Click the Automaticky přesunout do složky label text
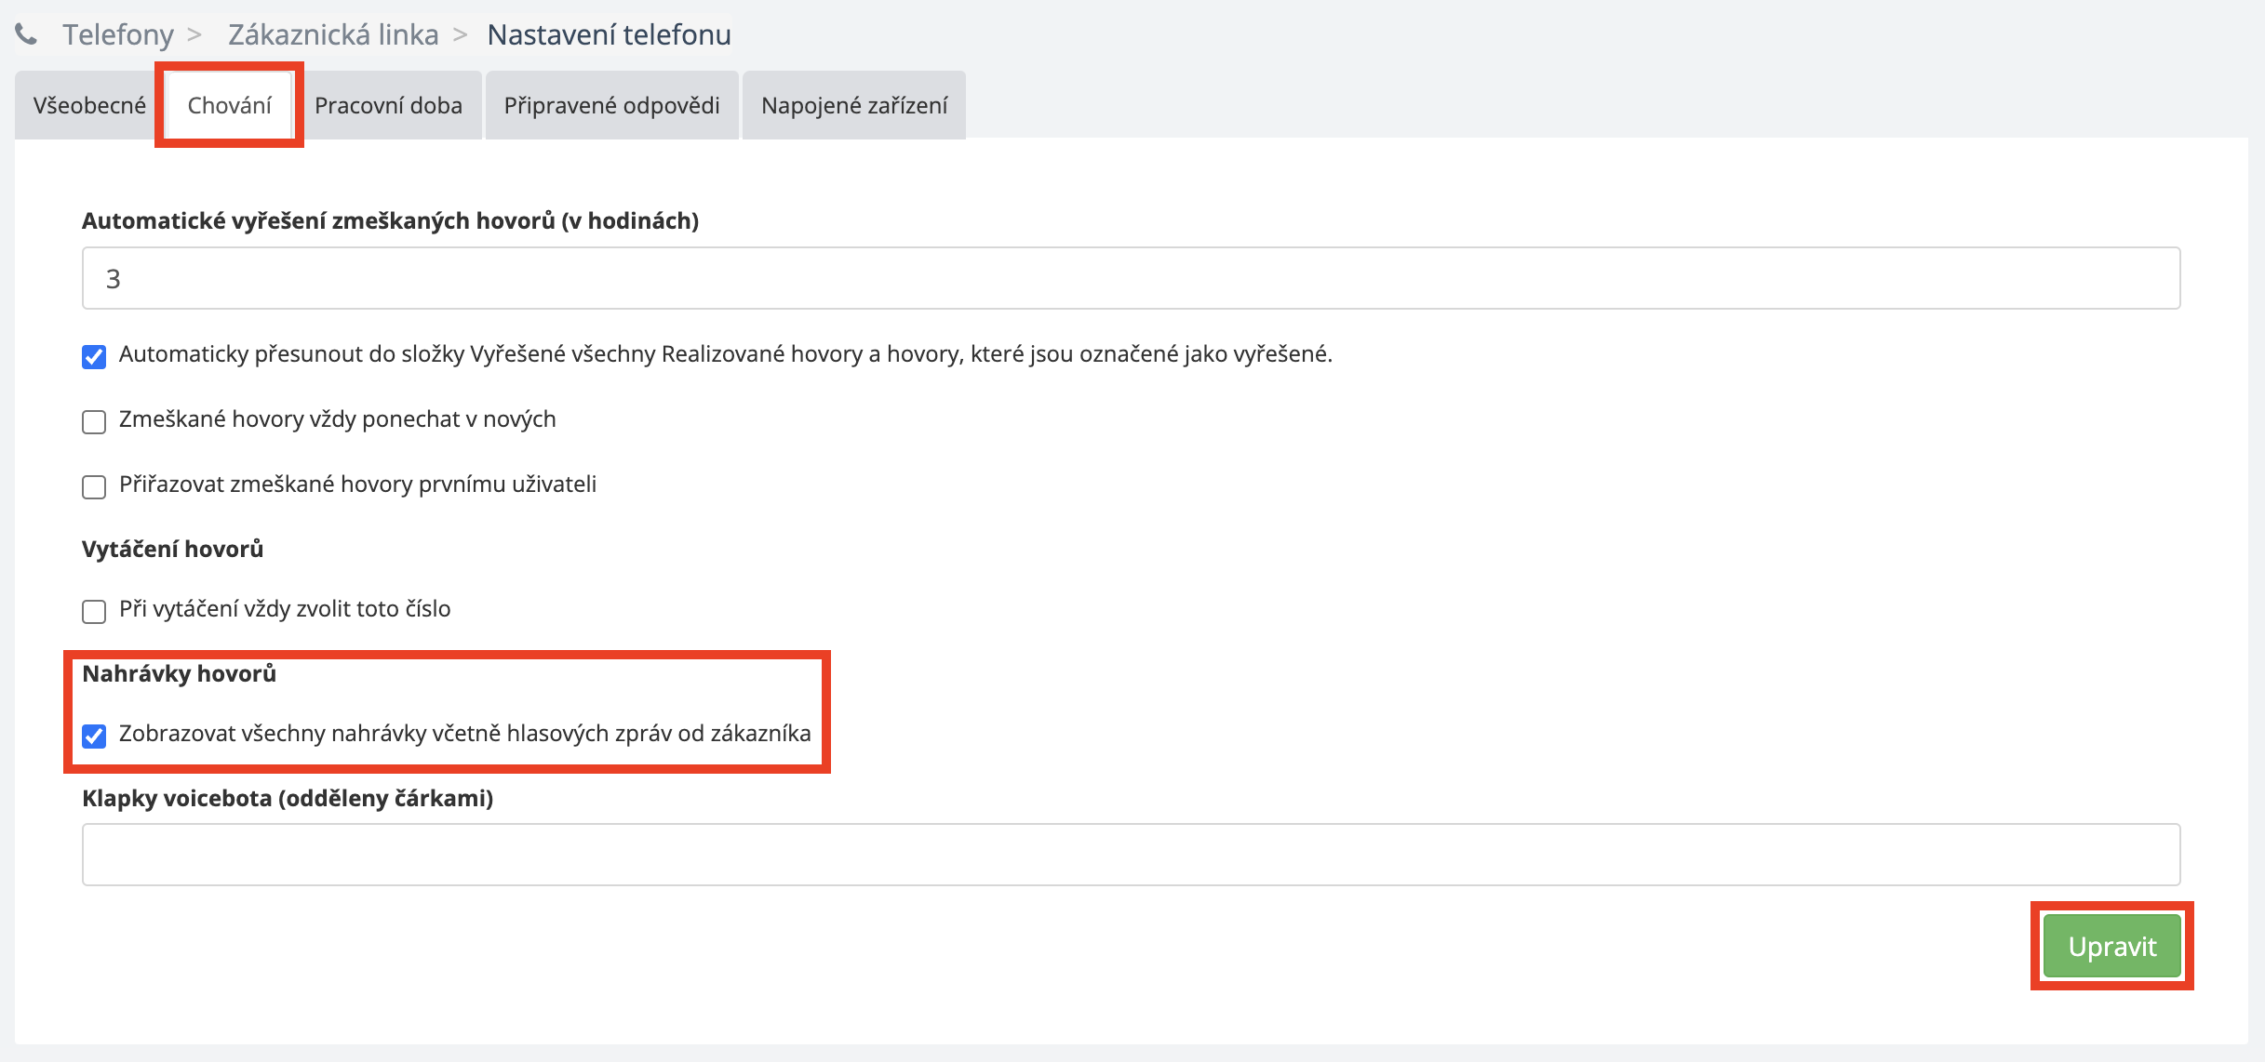Image resolution: width=2265 pixels, height=1062 pixels. click(725, 354)
